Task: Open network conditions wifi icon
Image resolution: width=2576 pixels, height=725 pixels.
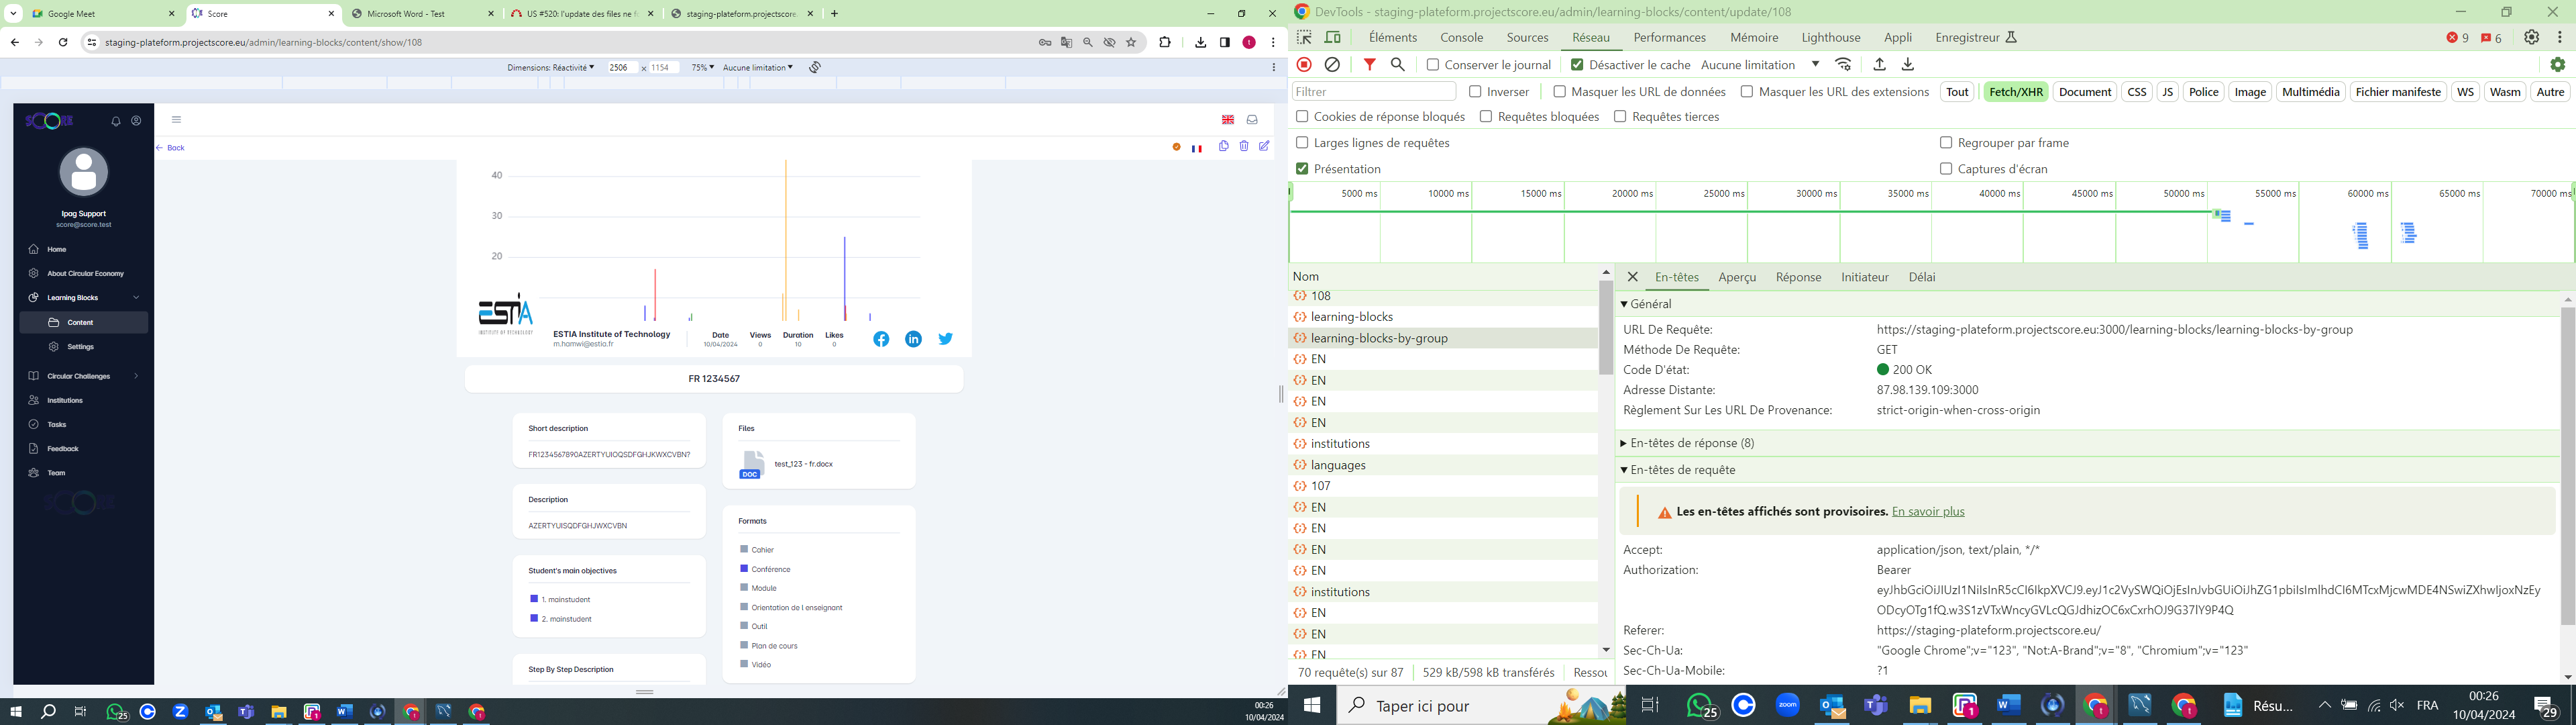Action: coord(1843,65)
